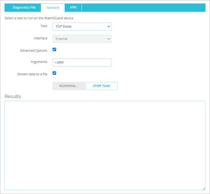Click the resize handle of the Results box
The width and height of the screenshot is (210, 194).
[203, 188]
